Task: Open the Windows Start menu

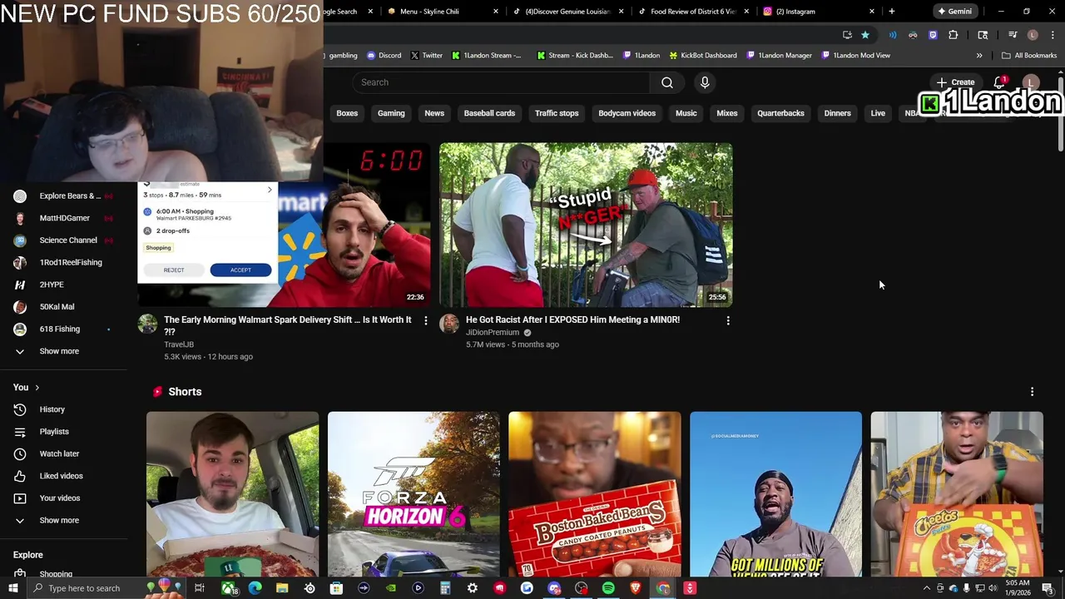Action: (12, 588)
